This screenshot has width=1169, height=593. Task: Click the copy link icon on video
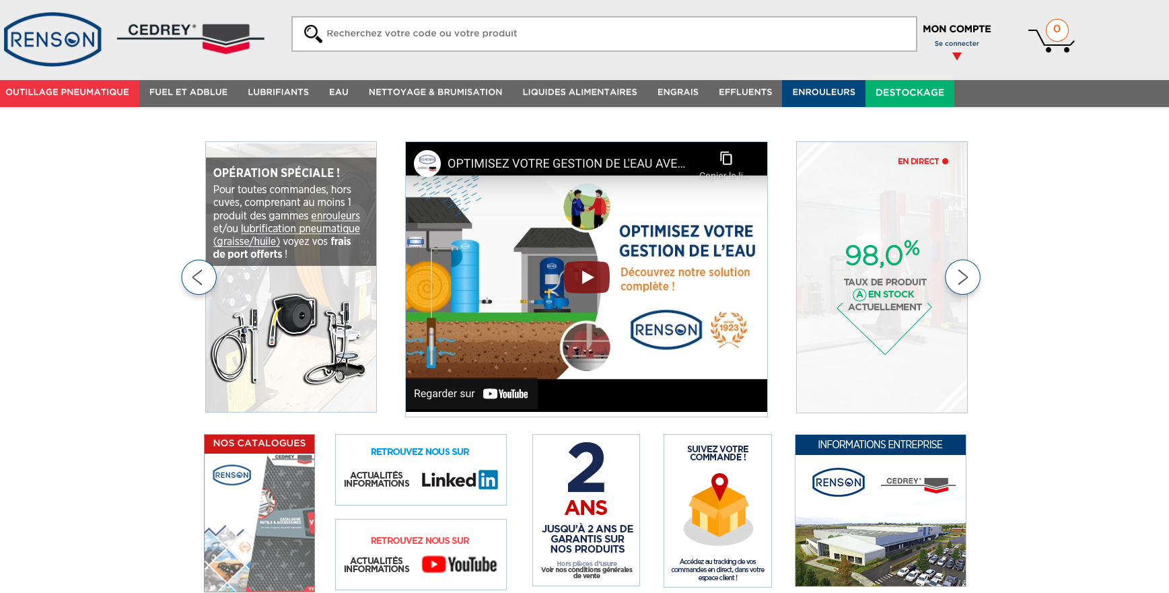(725, 159)
